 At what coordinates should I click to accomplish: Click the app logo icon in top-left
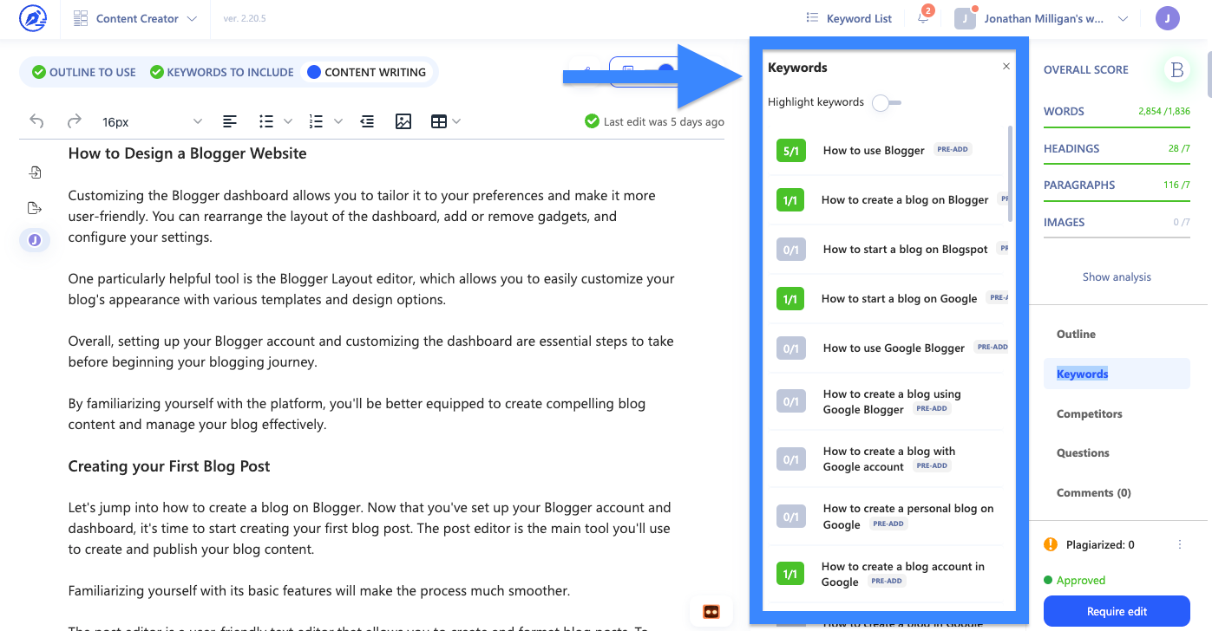[x=33, y=18]
